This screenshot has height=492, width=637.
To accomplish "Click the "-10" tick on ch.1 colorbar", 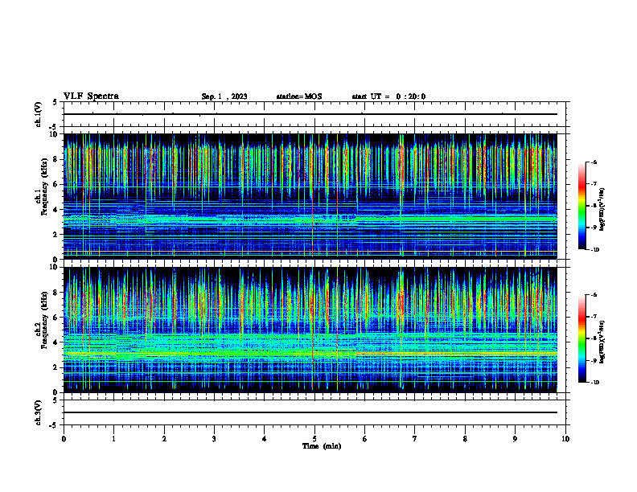I will coord(595,249).
